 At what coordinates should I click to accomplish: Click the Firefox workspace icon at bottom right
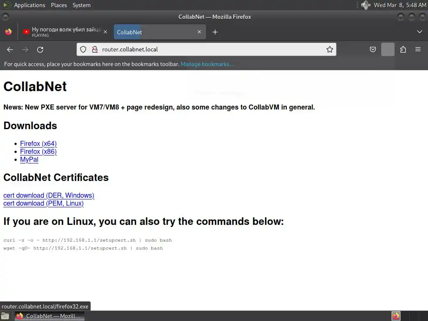(396, 316)
